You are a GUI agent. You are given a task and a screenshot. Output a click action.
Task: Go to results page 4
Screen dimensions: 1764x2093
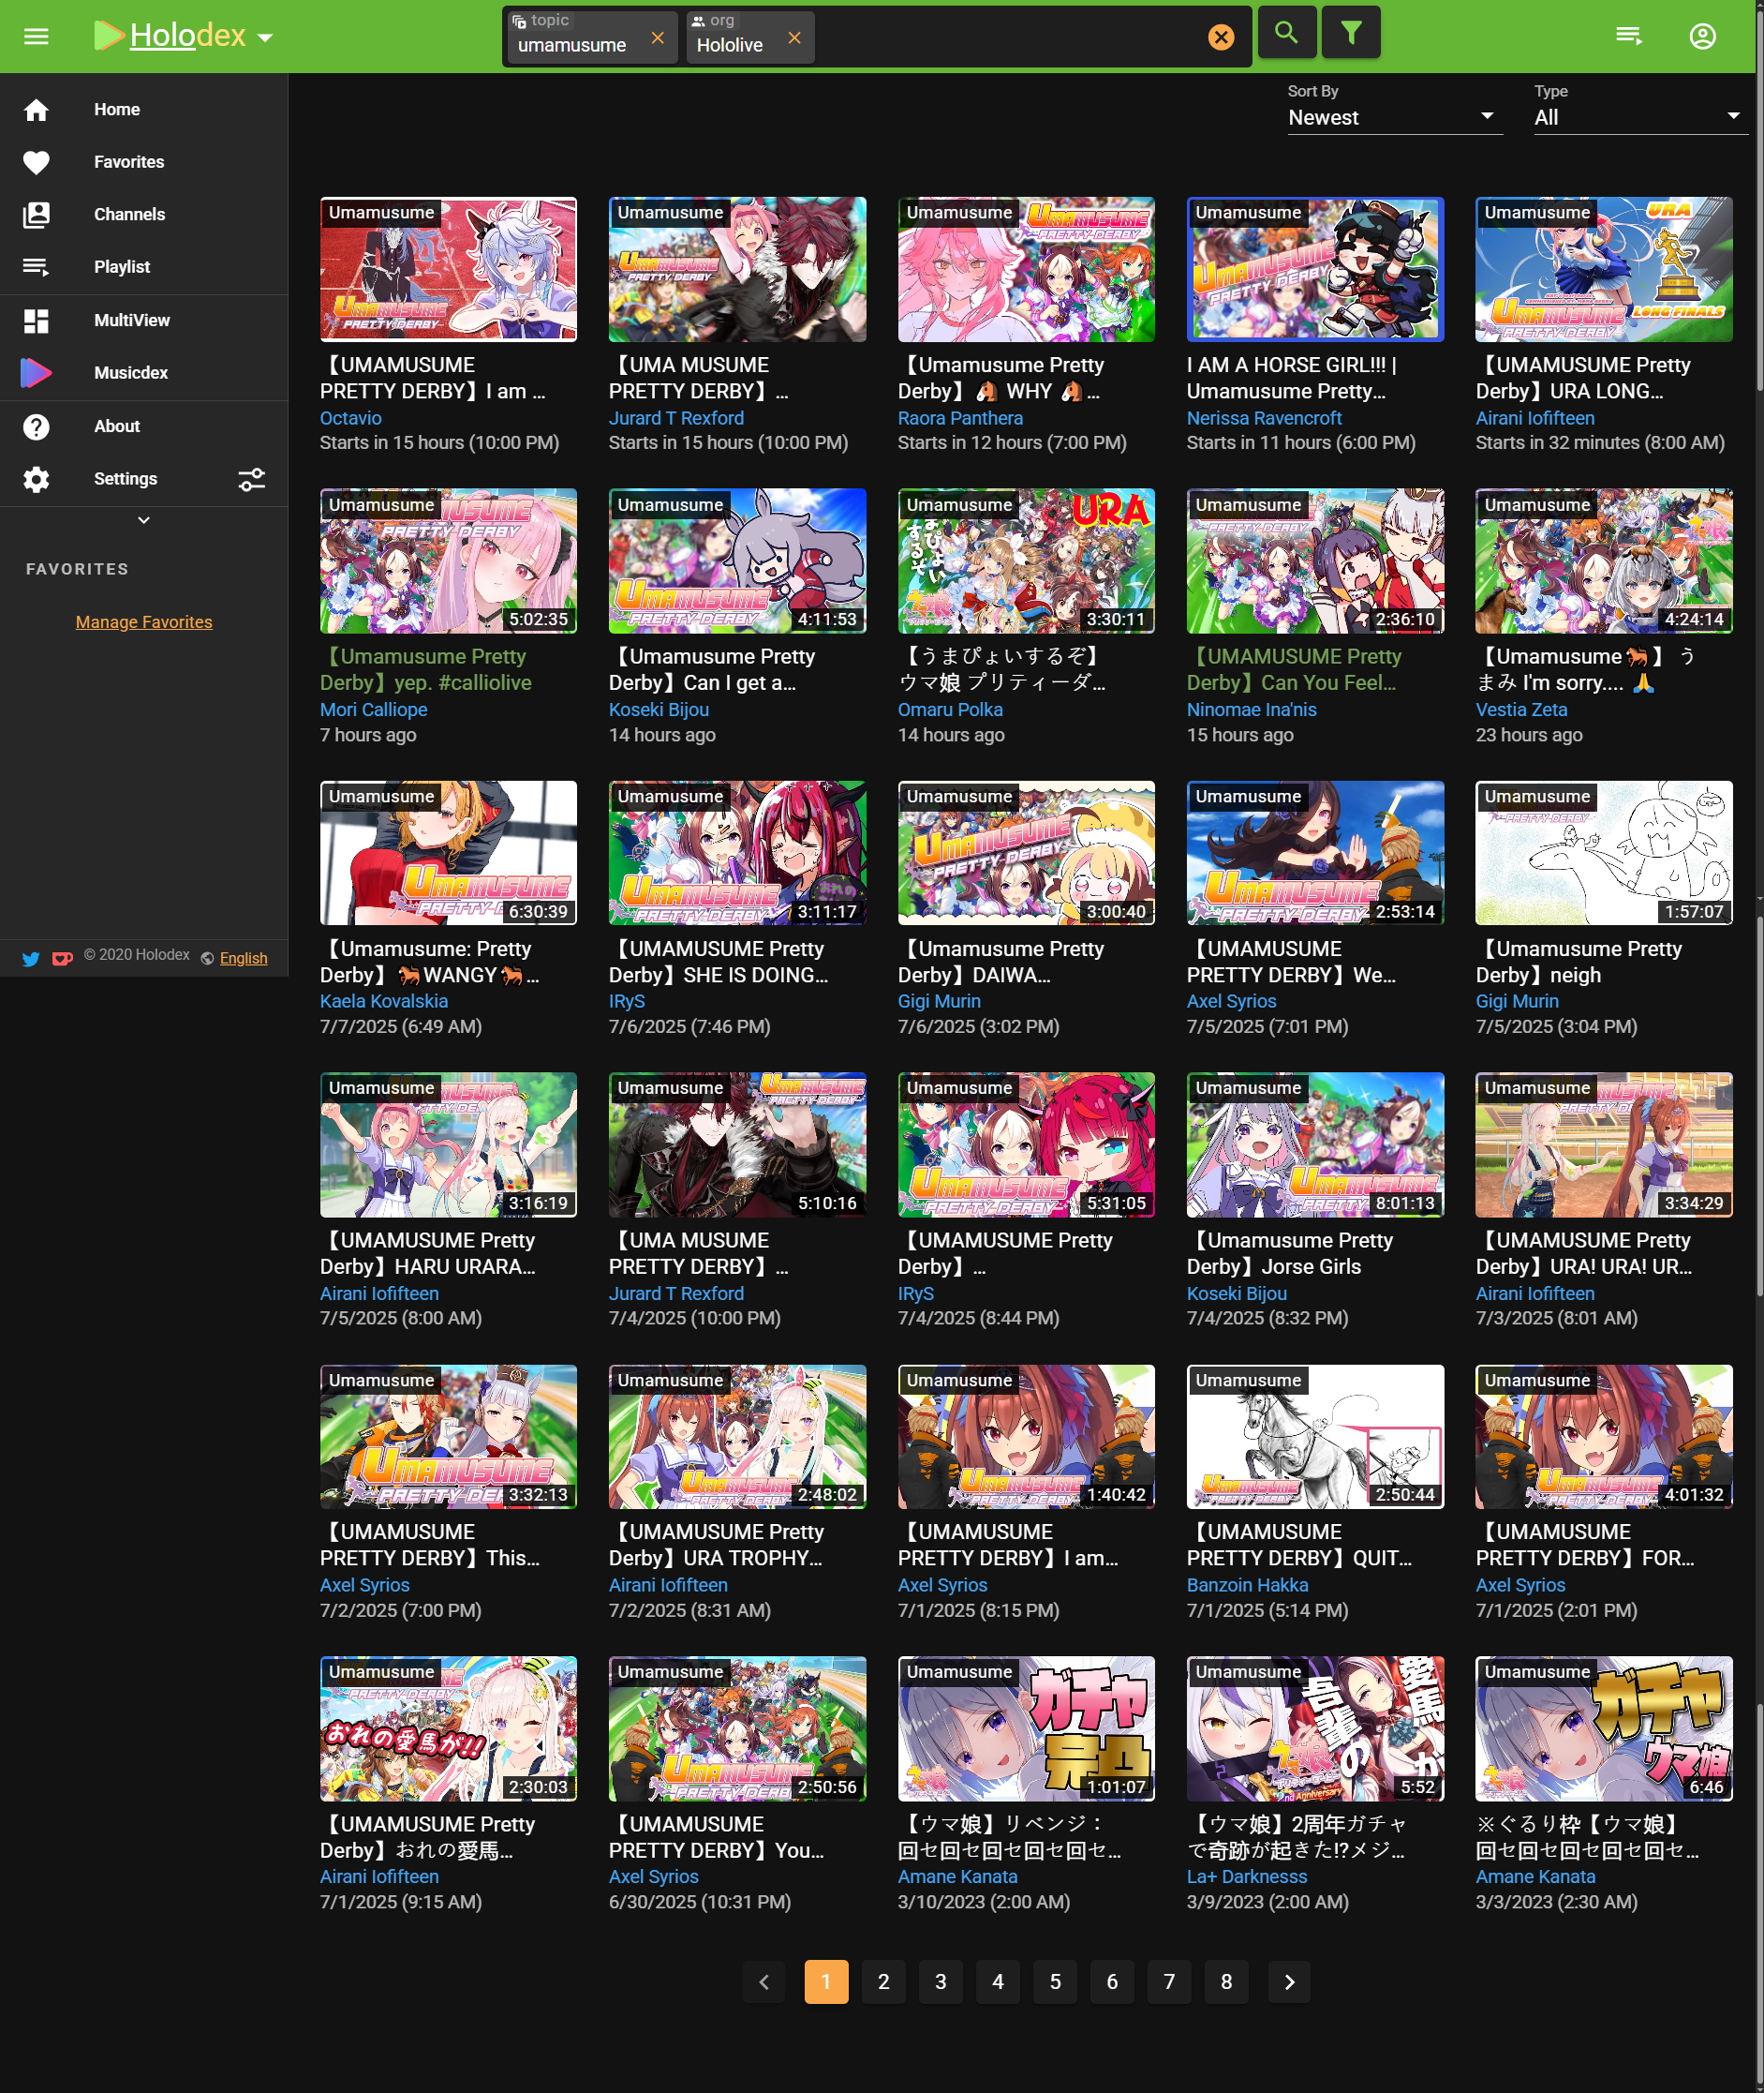[x=997, y=1982]
